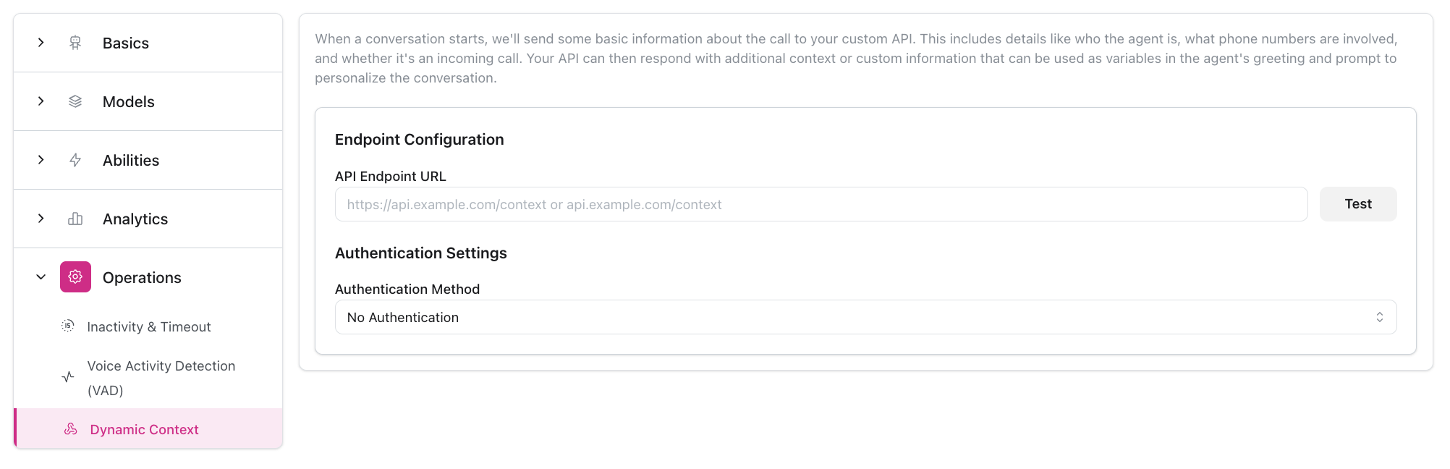
Task: Expand the Abilities section
Action: point(41,160)
